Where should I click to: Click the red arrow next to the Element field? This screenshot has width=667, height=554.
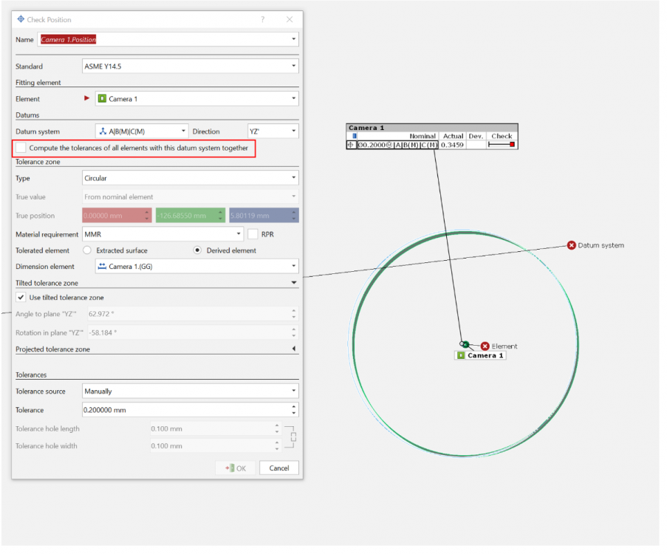click(87, 98)
